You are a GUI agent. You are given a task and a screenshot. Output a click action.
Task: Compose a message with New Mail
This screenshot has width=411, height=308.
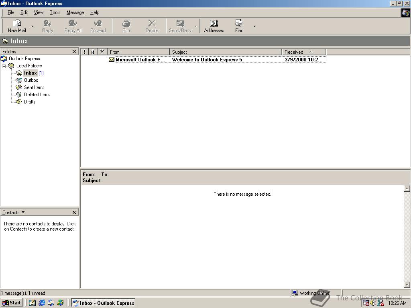pyautogui.click(x=17, y=26)
